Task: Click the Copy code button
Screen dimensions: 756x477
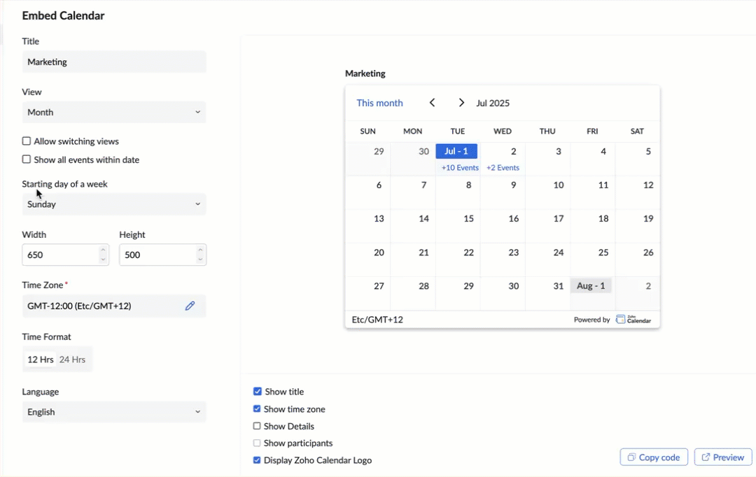Action: (654, 457)
